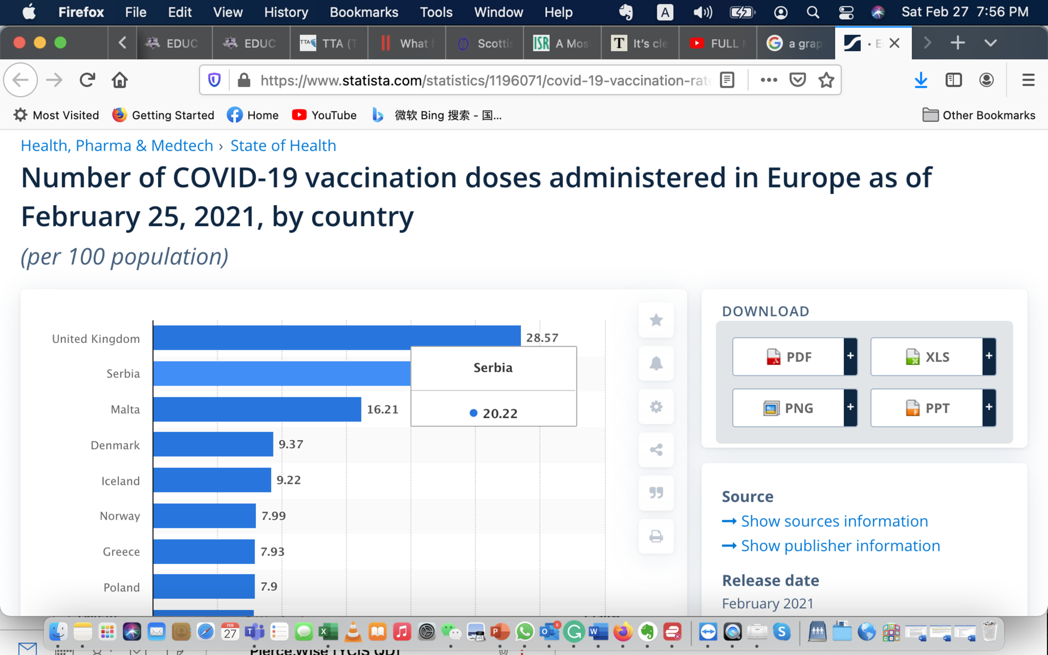Expand PDF download options plus
The height and width of the screenshot is (655, 1048).
click(x=850, y=356)
